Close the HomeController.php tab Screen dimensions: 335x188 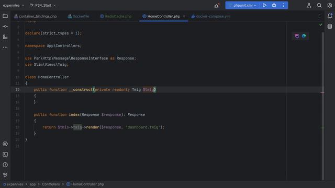(x=184, y=16)
